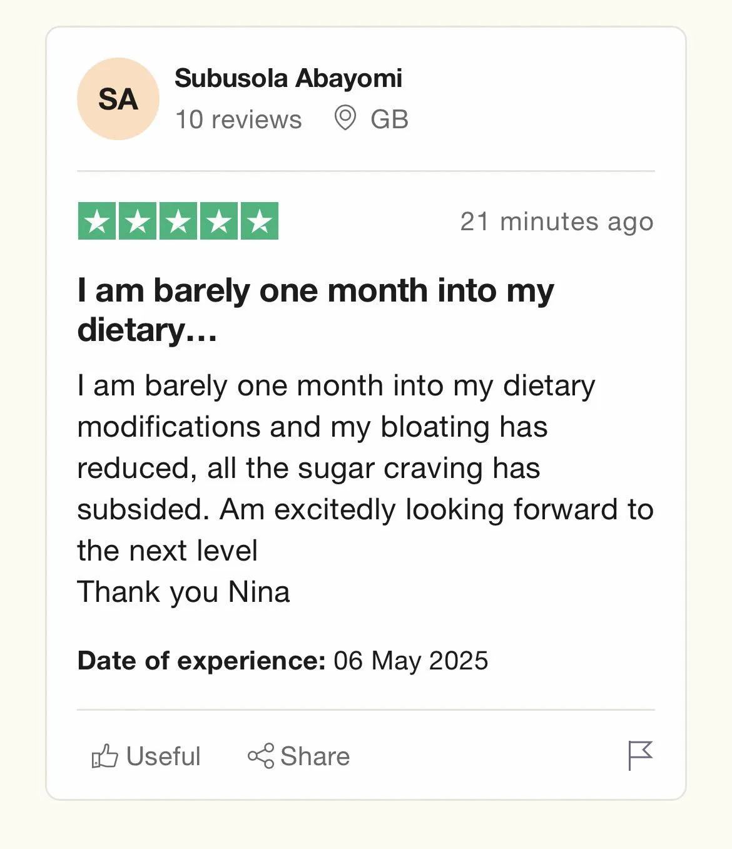Flag this review with the flag icon

(x=640, y=755)
